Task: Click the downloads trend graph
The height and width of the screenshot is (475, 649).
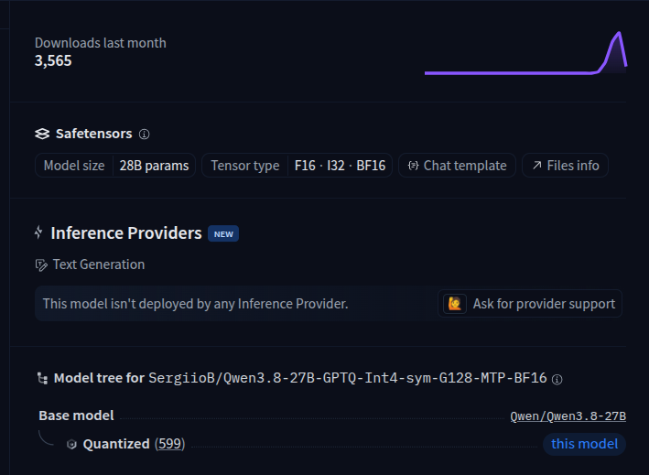Action: point(525,53)
